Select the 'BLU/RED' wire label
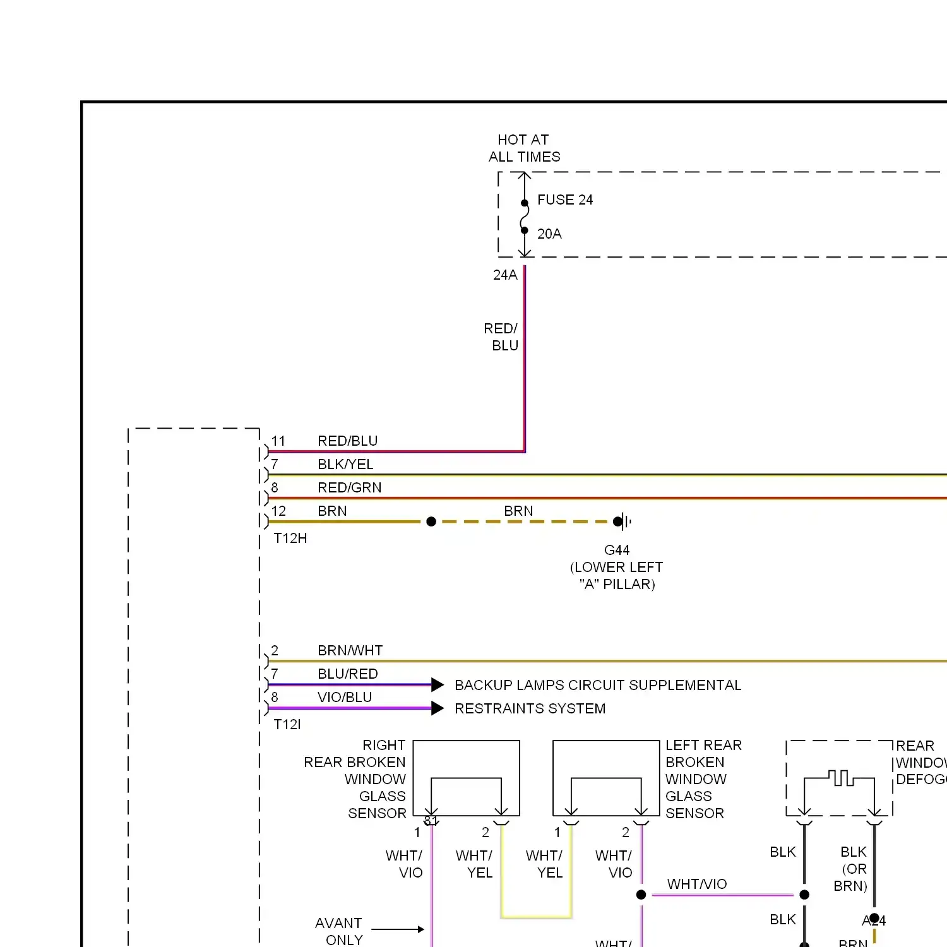The width and height of the screenshot is (947, 947). tap(348, 674)
